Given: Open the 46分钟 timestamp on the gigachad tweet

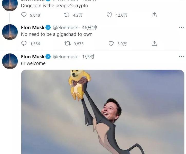Looking at the screenshot, I should pyautogui.click(x=89, y=28).
